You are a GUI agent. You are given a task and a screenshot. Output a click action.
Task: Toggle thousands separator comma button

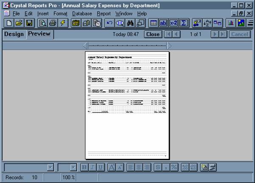(166, 167)
